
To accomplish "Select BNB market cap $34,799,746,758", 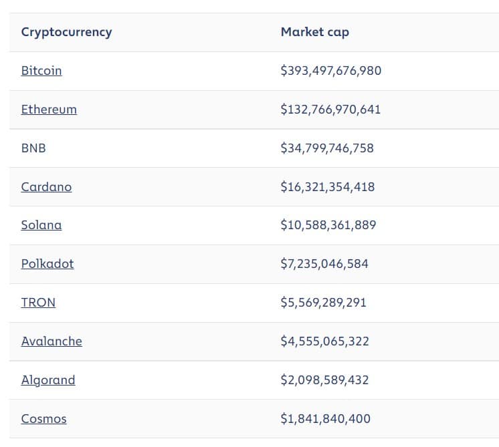I will coord(327,148).
